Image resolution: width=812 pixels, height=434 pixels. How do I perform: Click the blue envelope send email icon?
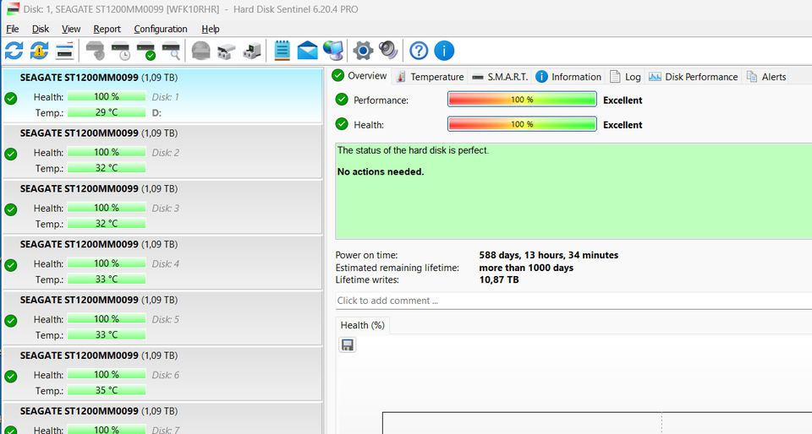click(x=307, y=51)
